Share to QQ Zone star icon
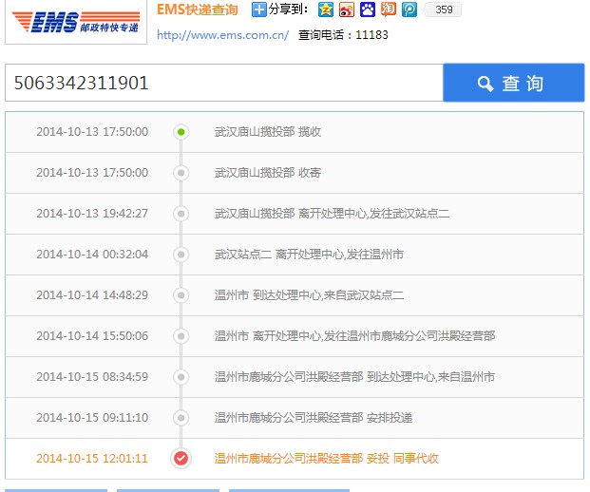The height and width of the screenshot is (492, 590). [x=326, y=9]
